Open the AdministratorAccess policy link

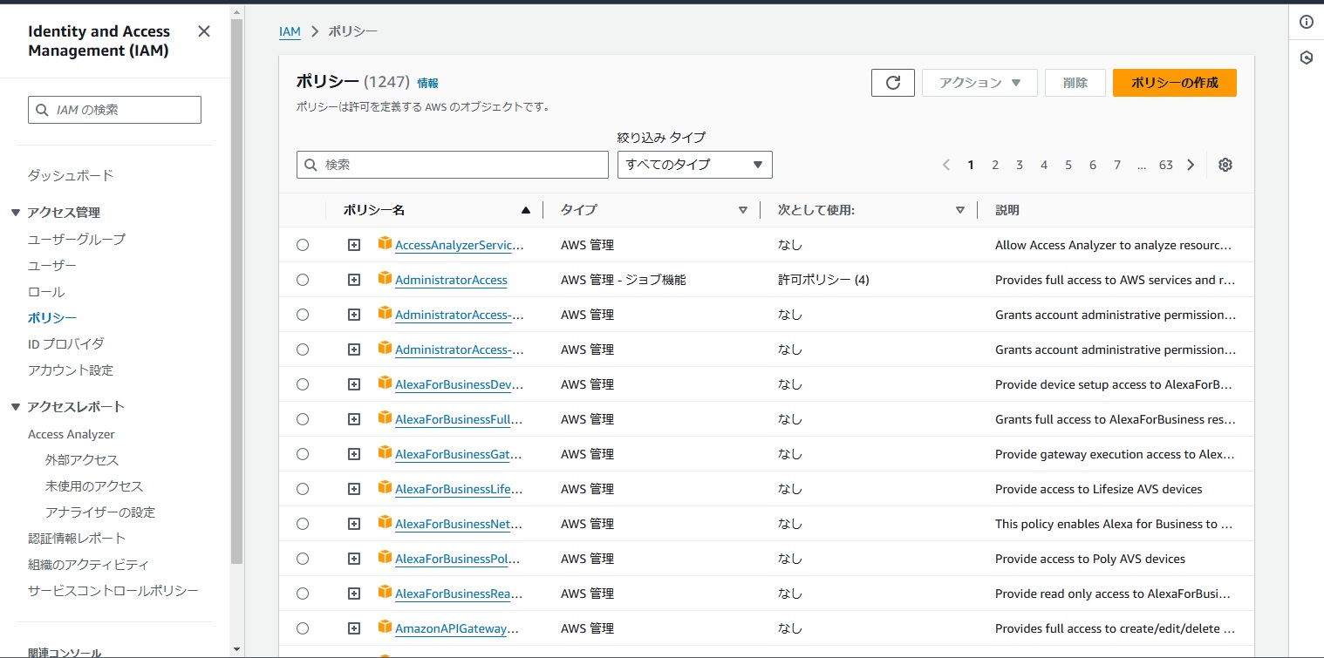(451, 279)
